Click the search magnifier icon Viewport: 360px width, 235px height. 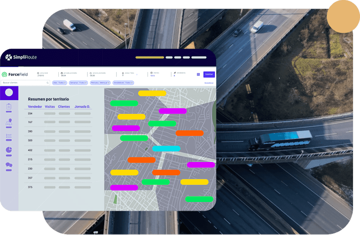48,83
